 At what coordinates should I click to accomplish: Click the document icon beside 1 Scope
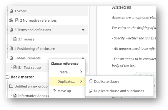[x=11, y=11]
